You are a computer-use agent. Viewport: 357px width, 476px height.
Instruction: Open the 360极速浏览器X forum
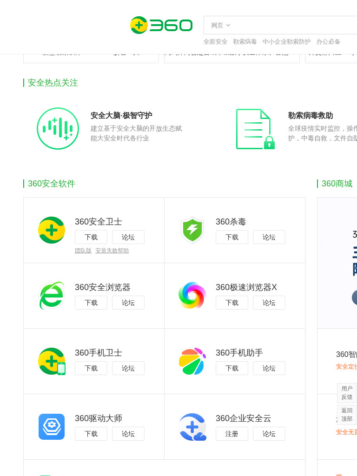(269, 303)
